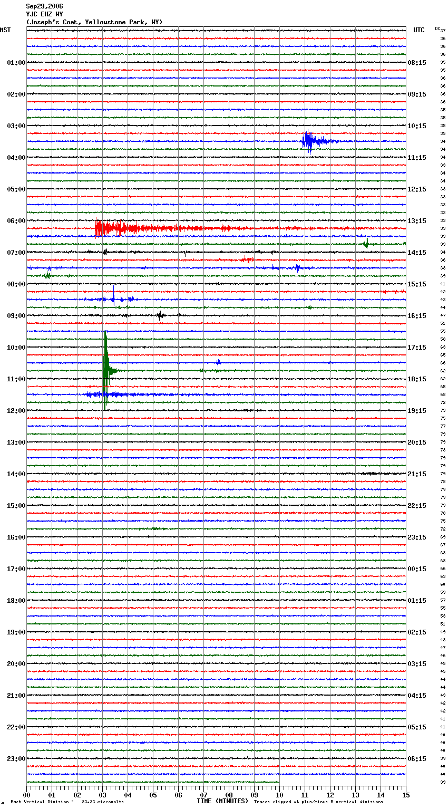Select the 09:00 MST row label

pyautogui.click(x=16, y=316)
